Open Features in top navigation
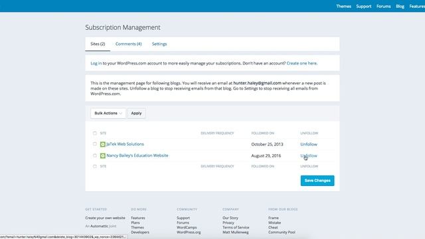The height and width of the screenshot is (239, 425). [417, 6]
